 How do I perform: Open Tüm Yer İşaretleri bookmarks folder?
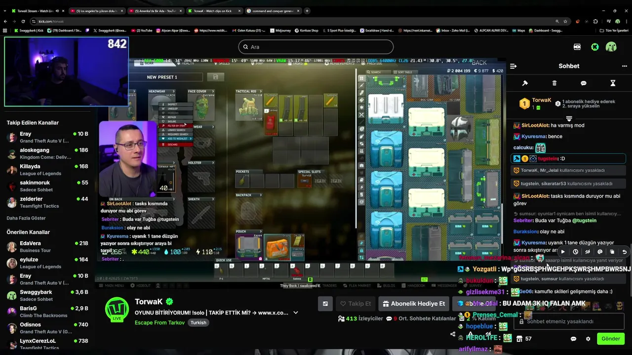coord(614,31)
